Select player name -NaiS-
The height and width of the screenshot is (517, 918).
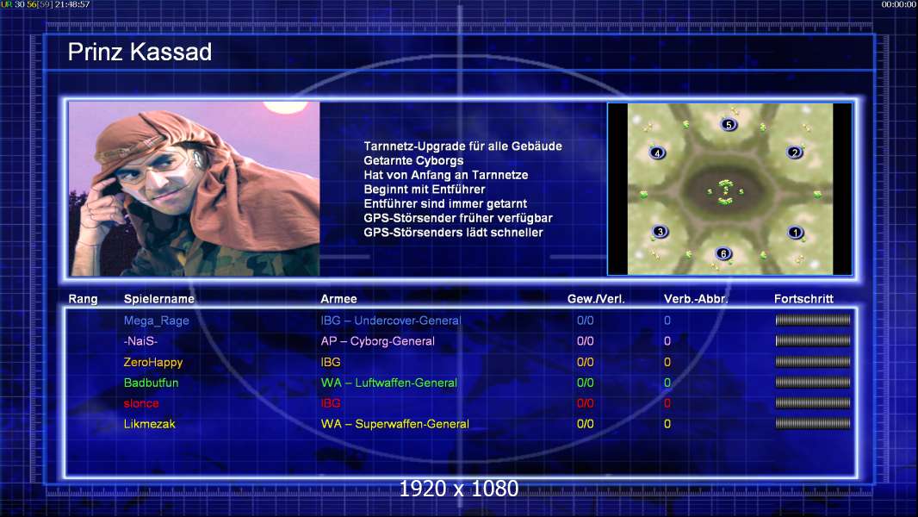coord(140,340)
